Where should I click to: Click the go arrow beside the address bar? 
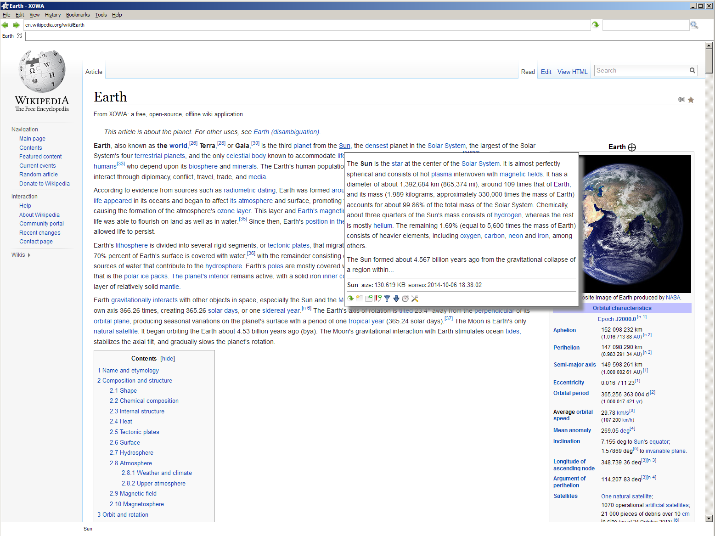point(596,25)
